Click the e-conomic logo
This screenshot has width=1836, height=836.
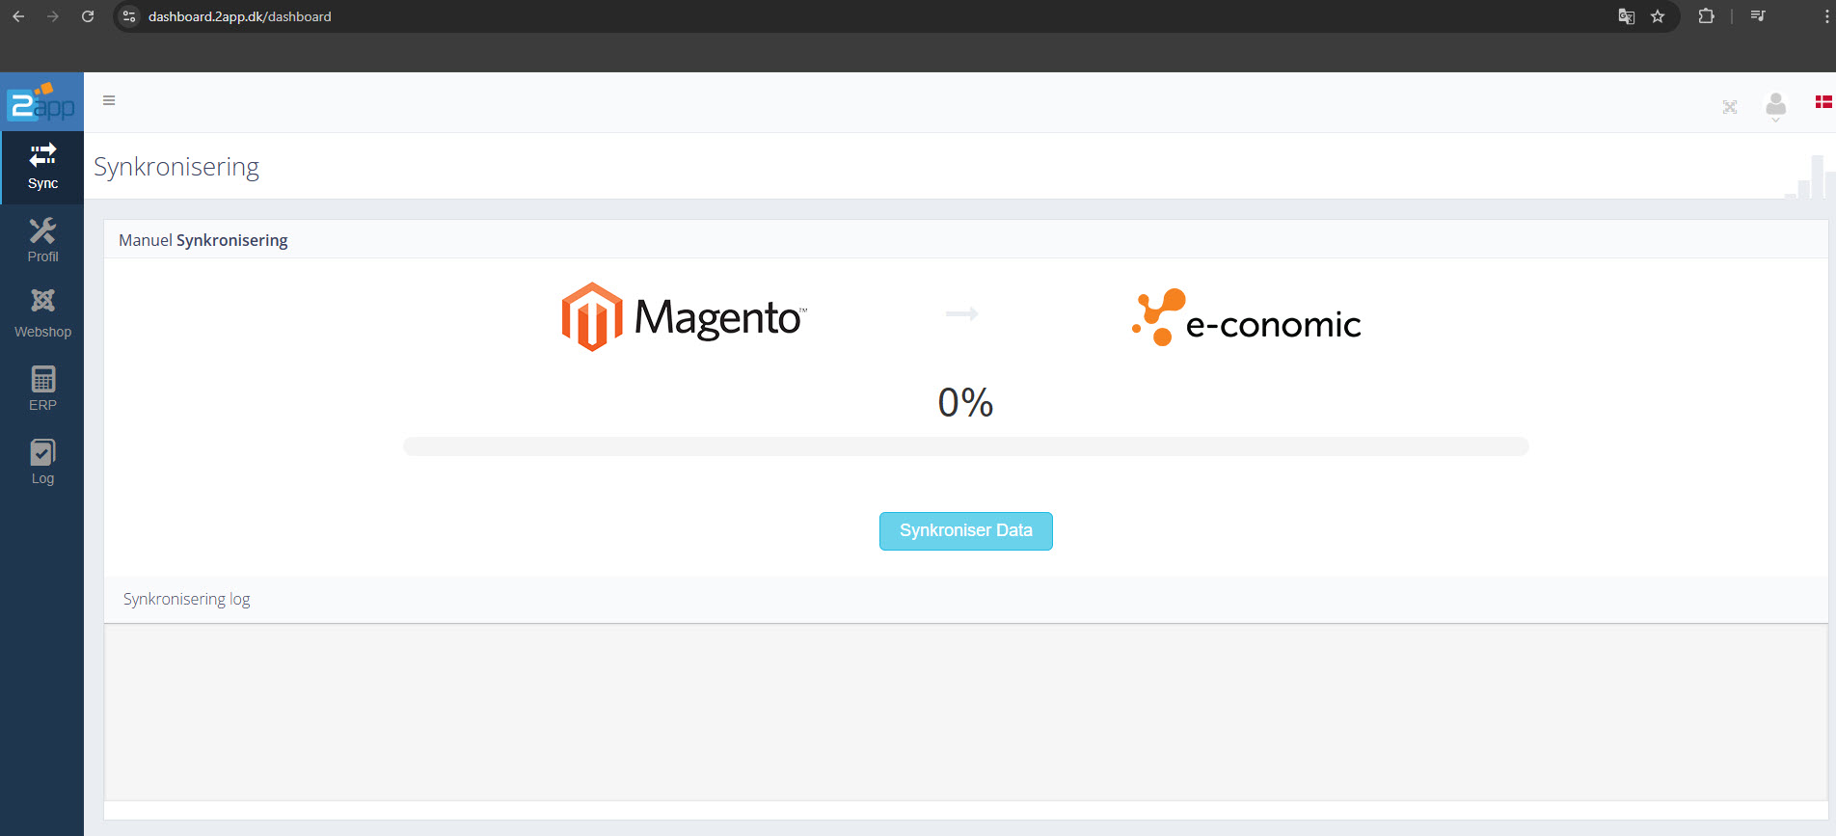(1246, 318)
